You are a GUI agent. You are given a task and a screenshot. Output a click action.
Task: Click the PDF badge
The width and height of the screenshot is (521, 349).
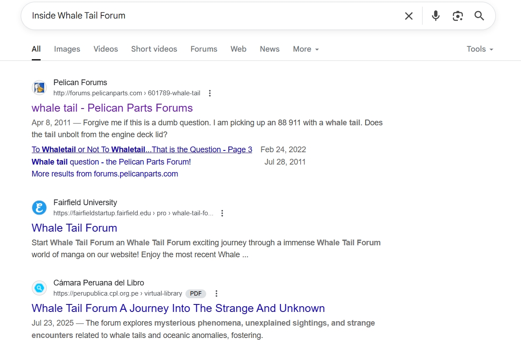click(x=196, y=293)
